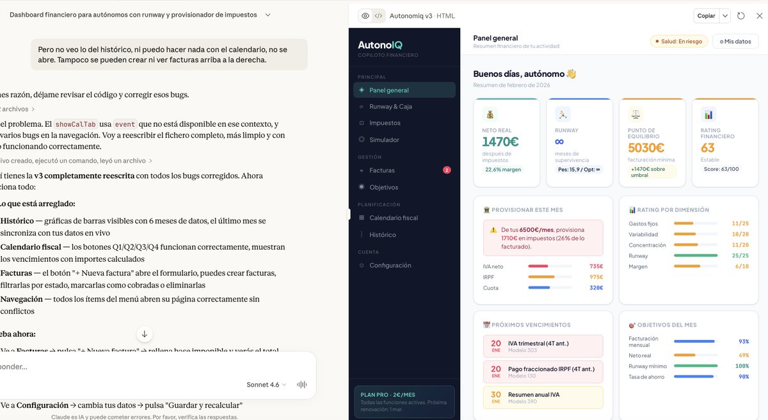Viewport: 768px width, 420px height.
Task: Click the scales icon on Punto de Equilibrio card
Action: (636, 115)
